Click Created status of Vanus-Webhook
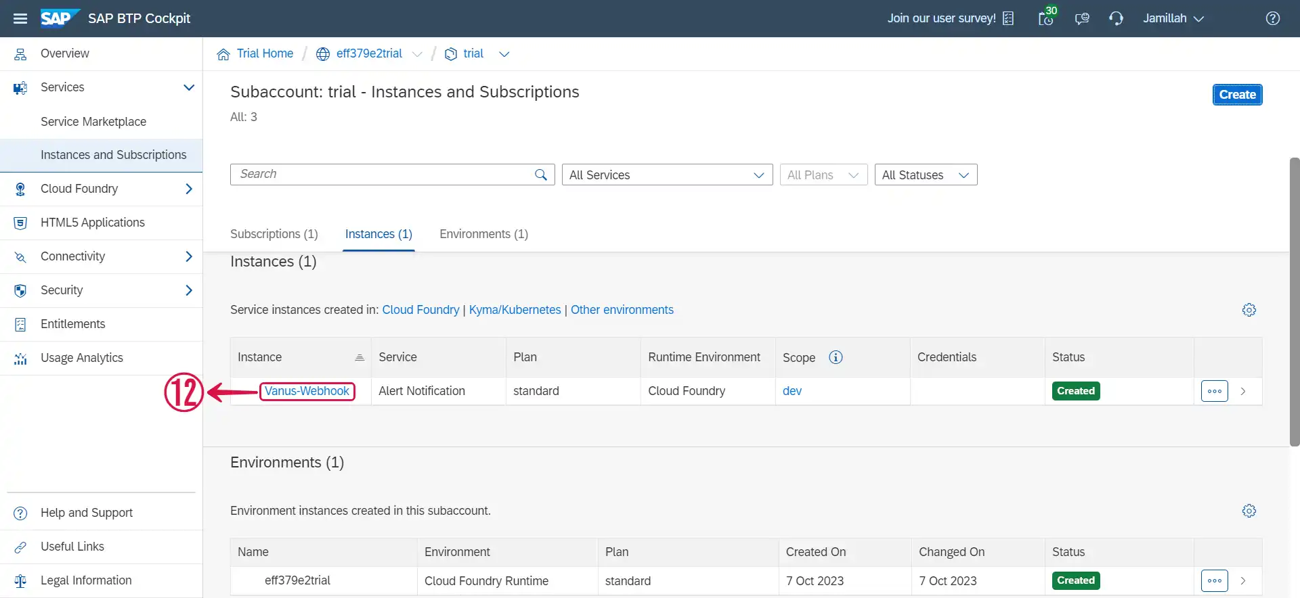The width and height of the screenshot is (1300, 598). (1076, 391)
